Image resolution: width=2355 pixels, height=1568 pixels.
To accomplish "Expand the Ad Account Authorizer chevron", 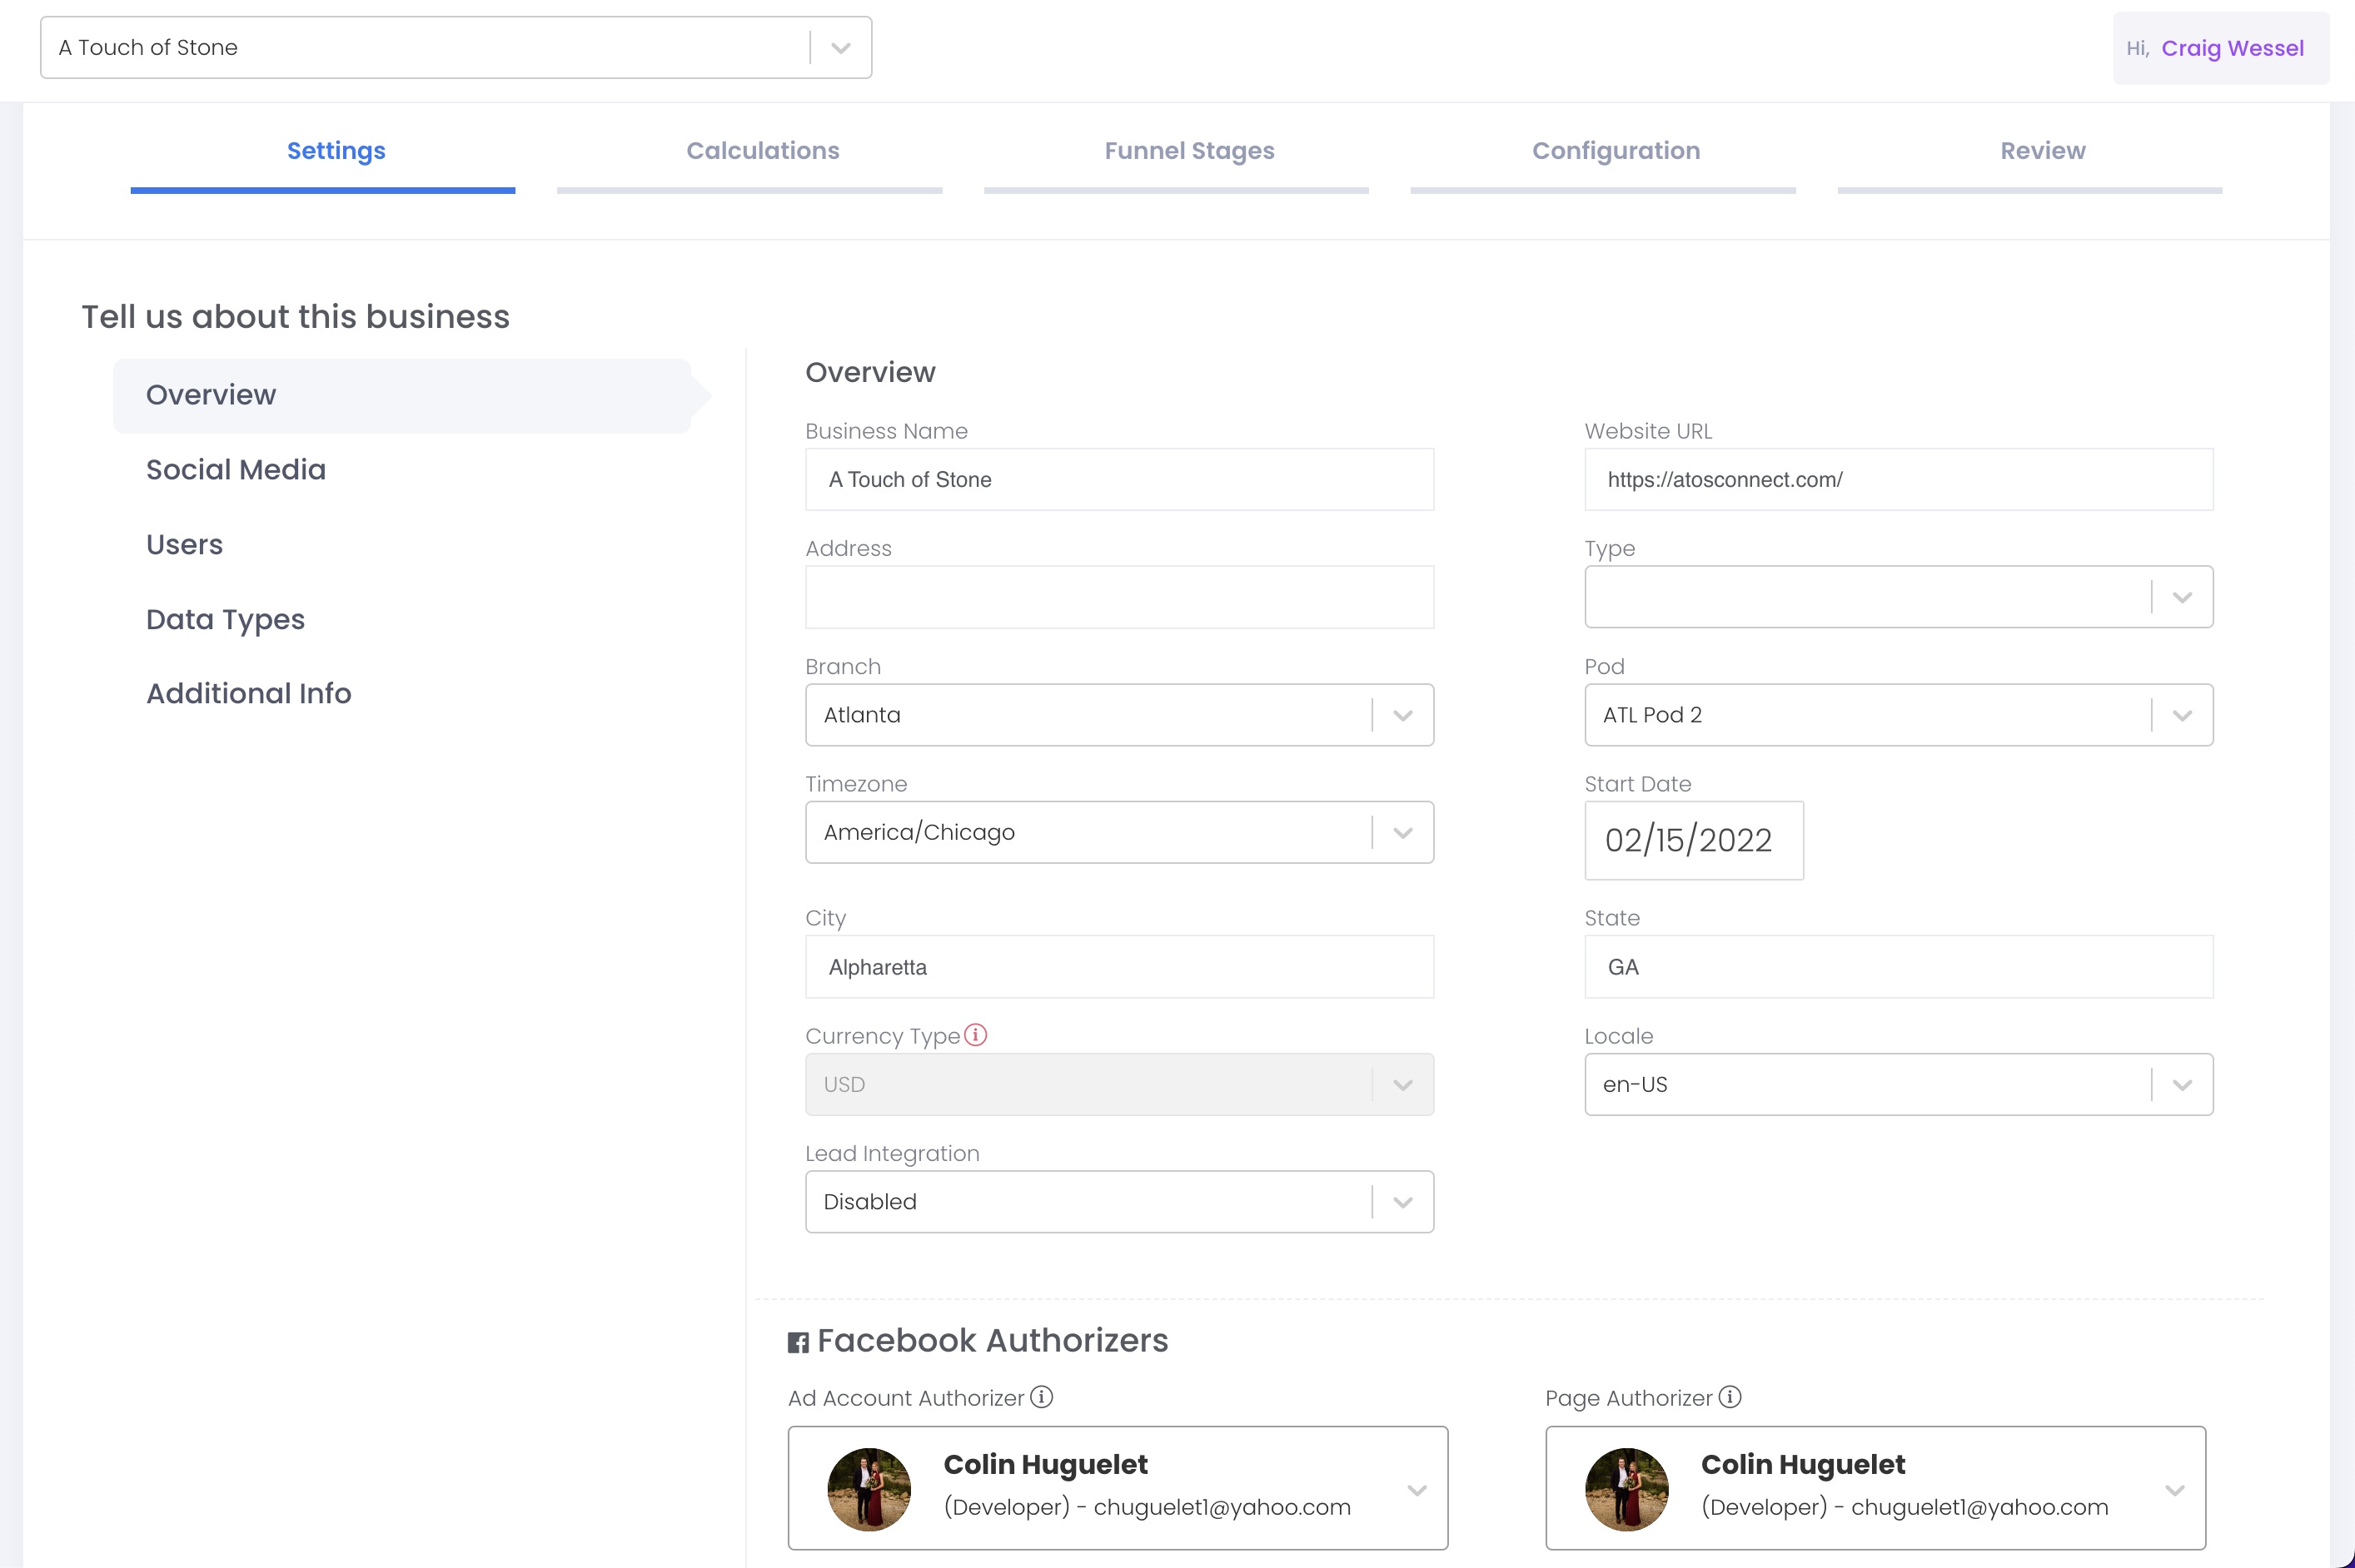I will coord(1416,1490).
